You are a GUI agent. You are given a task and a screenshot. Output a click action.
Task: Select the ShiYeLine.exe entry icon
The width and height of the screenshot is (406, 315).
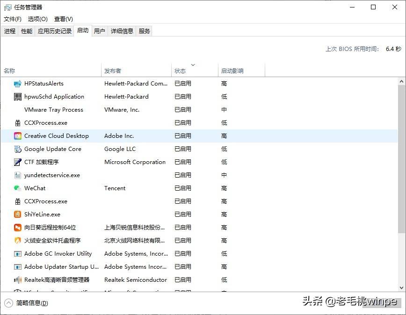(x=17, y=214)
